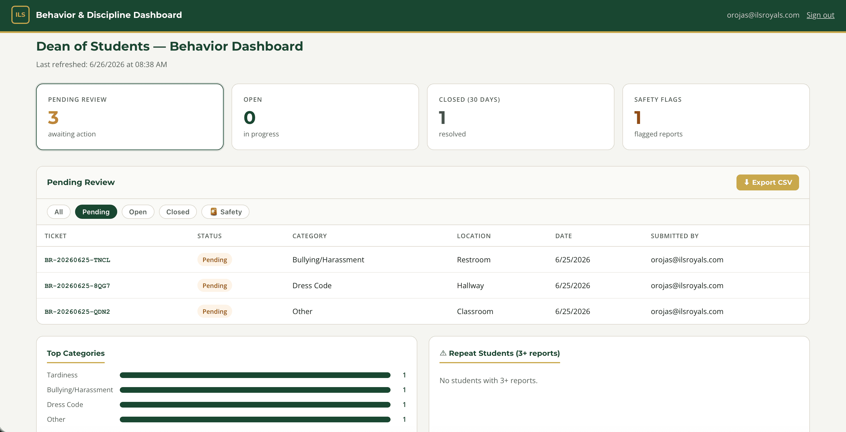Image resolution: width=846 pixels, height=432 pixels.
Task: Show All reports filter
Action: (x=59, y=212)
